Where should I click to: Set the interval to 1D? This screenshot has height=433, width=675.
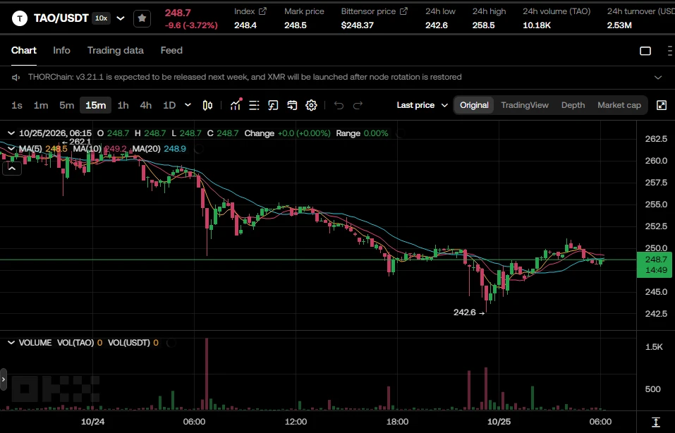click(169, 105)
